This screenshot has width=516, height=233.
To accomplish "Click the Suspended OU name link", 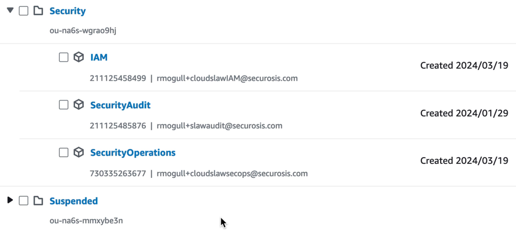I will (x=73, y=201).
